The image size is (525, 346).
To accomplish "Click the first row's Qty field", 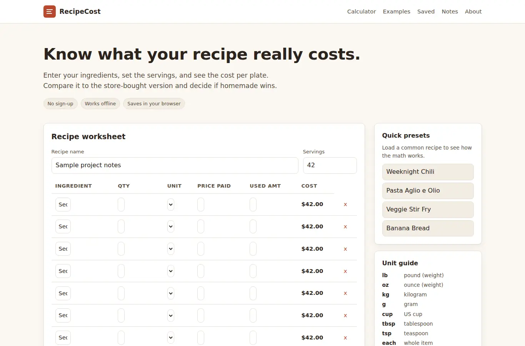I will (121, 205).
